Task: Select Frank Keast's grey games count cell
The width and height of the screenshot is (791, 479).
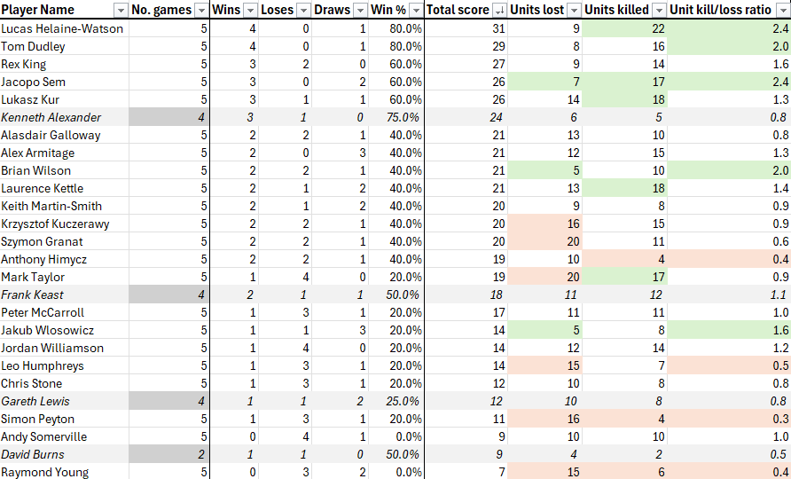Action: (169, 294)
